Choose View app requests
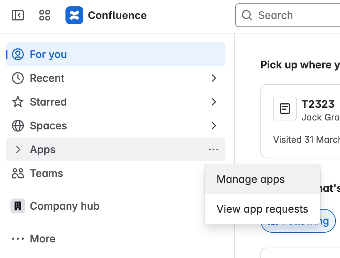The width and height of the screenshot is (340, 258). [262, 209]
